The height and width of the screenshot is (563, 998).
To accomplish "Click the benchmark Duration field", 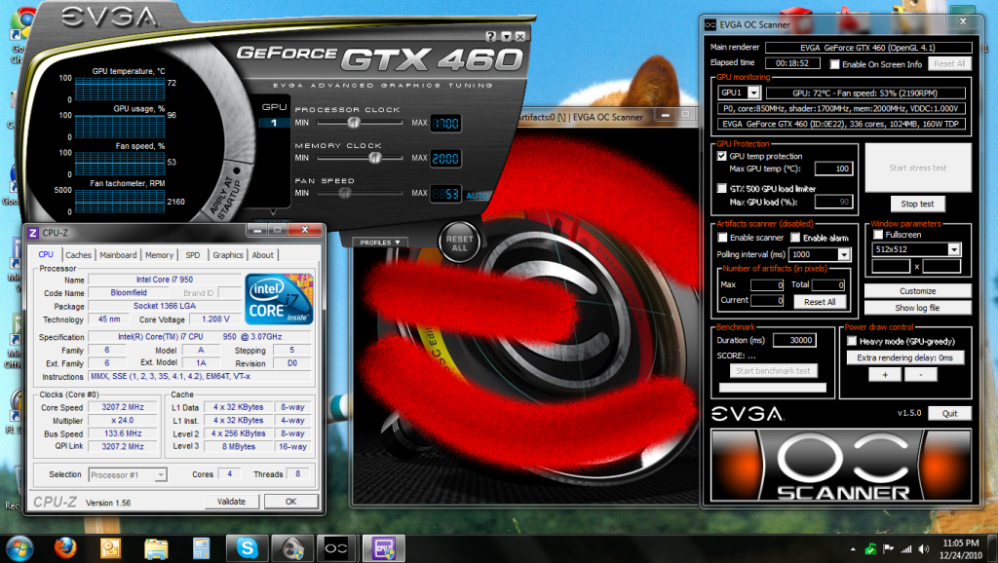I will pos(794,340).
